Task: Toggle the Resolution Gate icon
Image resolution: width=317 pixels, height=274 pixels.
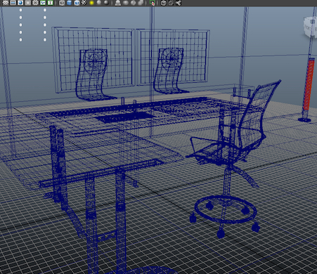Action: [x=20, y=3]
